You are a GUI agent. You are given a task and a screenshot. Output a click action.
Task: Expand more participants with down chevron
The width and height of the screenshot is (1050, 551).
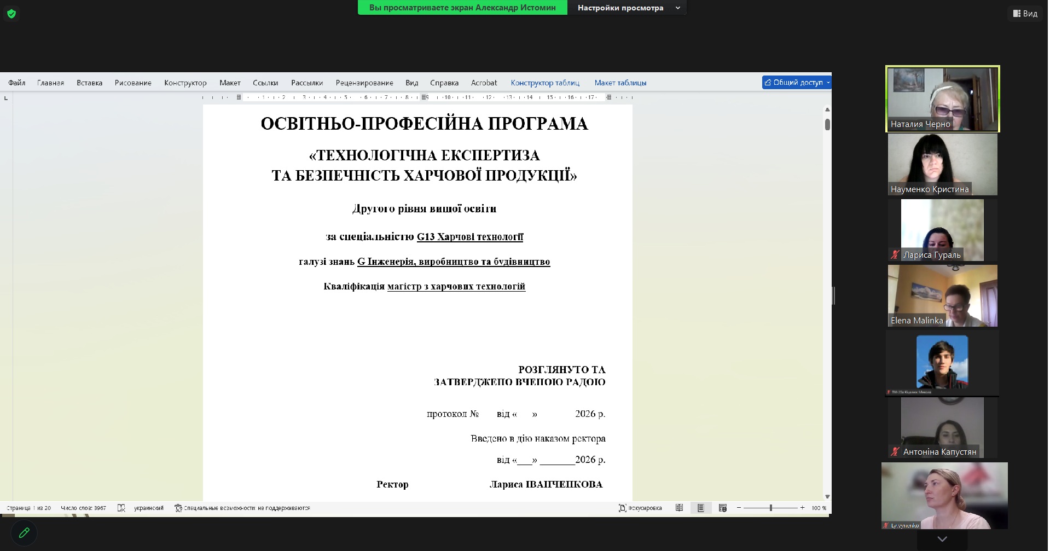[942, 539]
